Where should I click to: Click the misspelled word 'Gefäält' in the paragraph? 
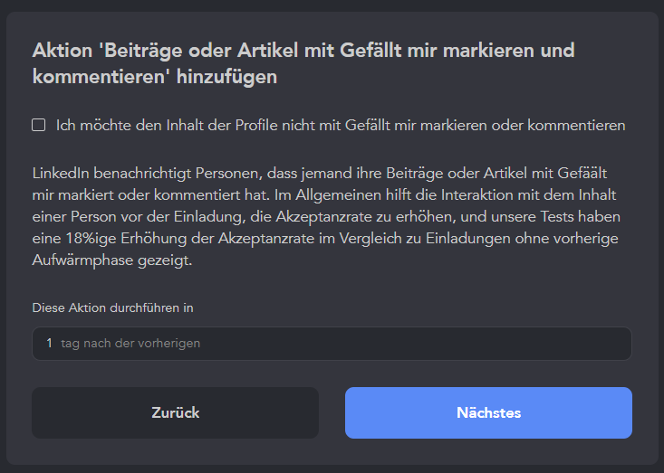click(582, 173)
